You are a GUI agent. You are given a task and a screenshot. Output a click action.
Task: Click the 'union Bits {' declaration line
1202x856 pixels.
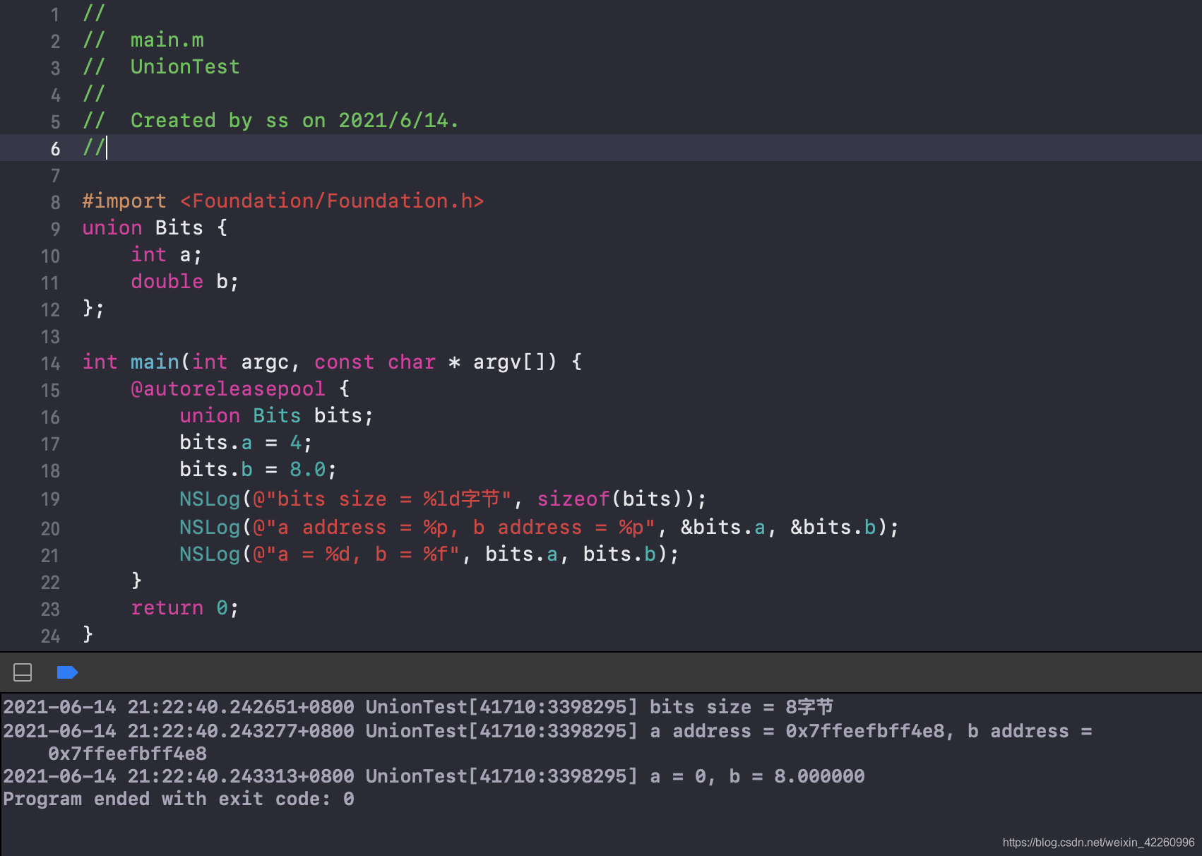pyautogui.click(x=155, y=228)
